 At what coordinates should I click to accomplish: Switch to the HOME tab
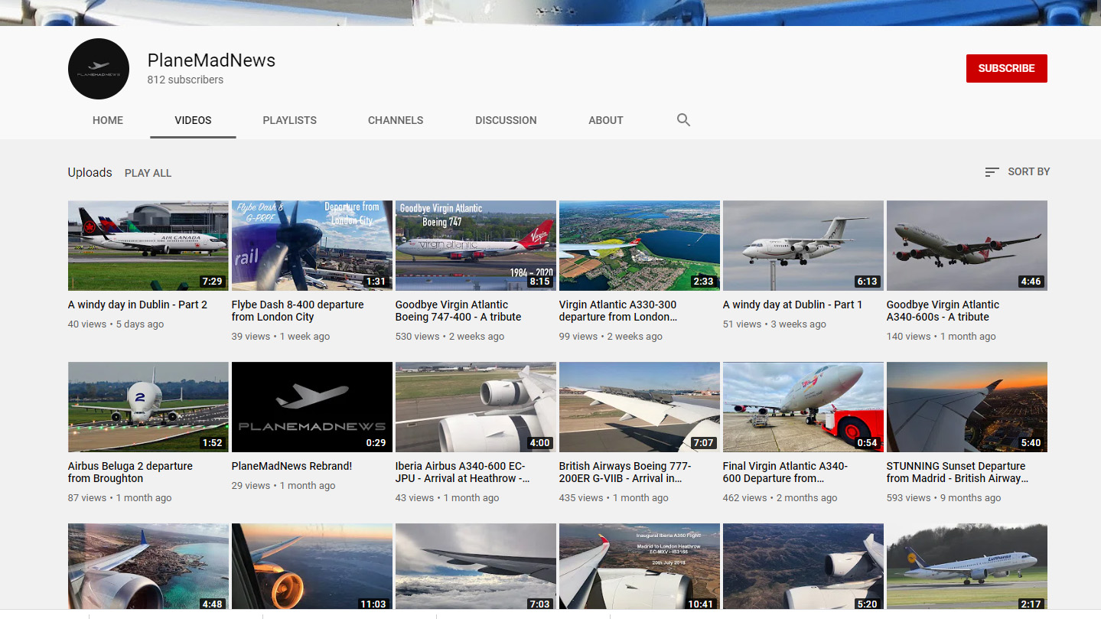coord(108,120)
